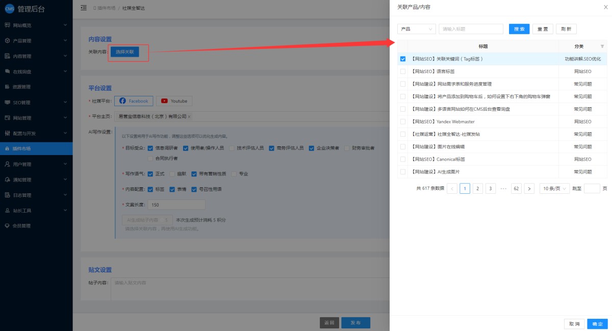Screen dimensions: 612x331
Task: Check the 社媒全智达-社媒发帖 row checkbox
Action: (x=403, y=134)
